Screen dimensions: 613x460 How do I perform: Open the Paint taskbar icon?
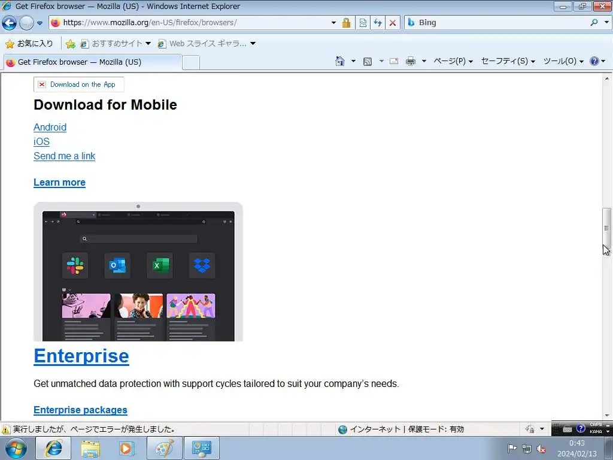[165, 448]
